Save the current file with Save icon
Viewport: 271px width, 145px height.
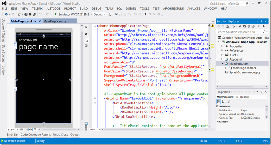coord(30,14)
